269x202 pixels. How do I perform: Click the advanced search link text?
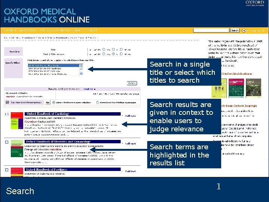point(255,31)
